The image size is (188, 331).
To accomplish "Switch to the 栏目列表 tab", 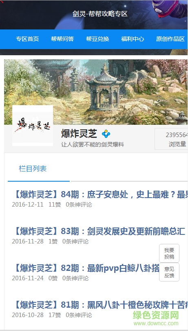I will click(33, 169).
